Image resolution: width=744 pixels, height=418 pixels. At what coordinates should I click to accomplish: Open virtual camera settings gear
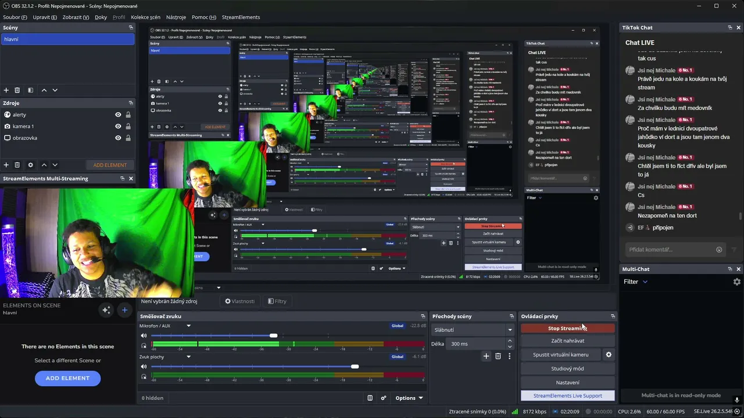(609, 355)
